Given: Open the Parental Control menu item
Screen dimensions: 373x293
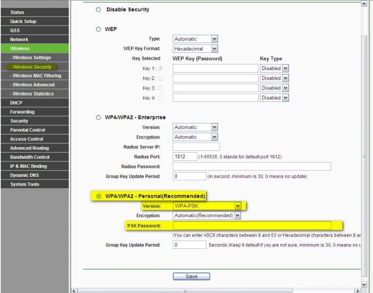Looking at the screenshot, I should (35, 130).
